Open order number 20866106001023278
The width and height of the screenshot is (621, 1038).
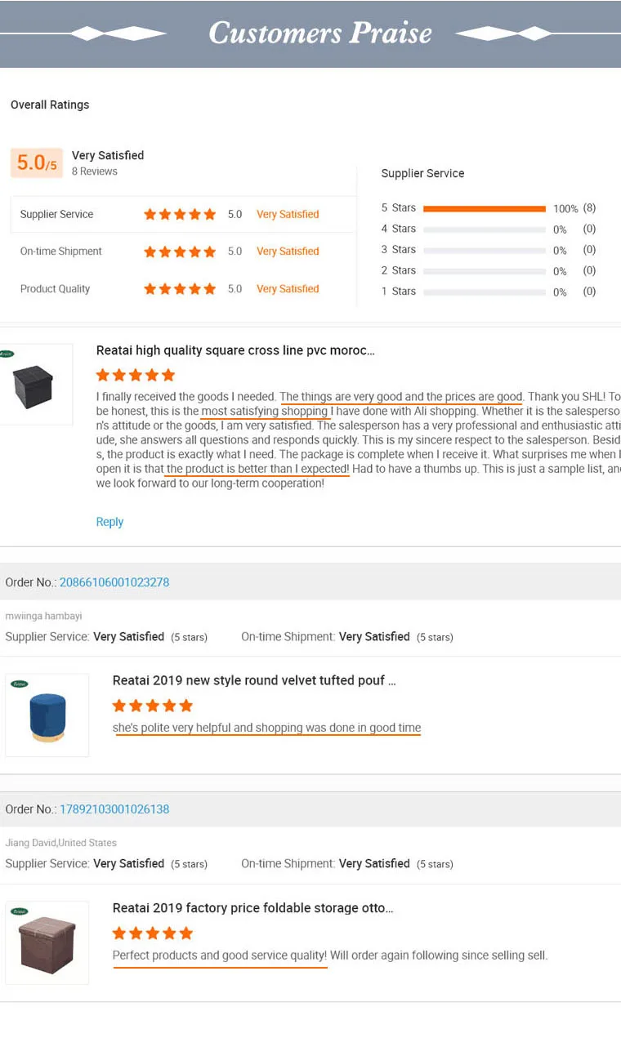pos(114,582)
